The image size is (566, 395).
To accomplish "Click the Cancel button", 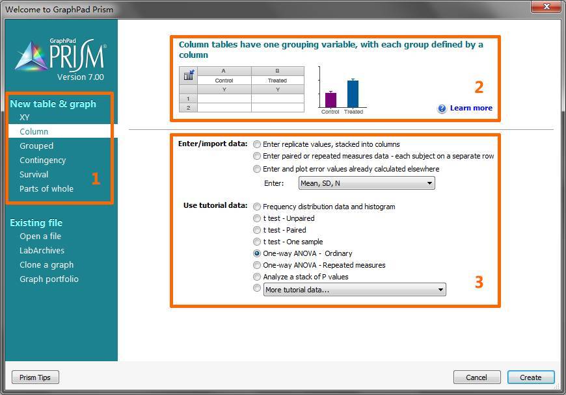I will (477, 377).
